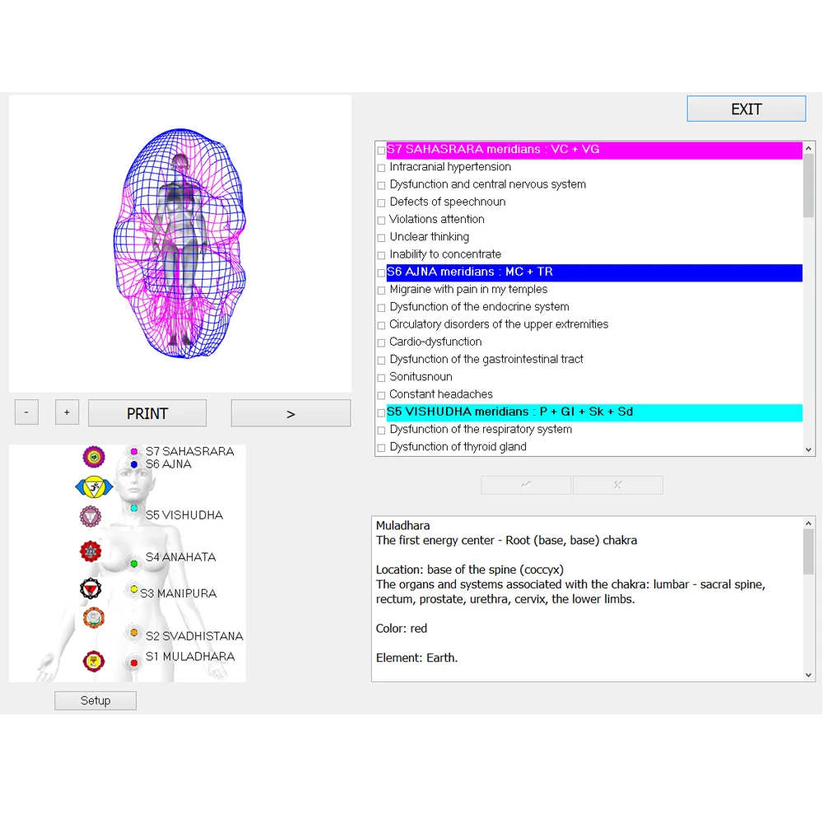Click the checkmark confirm icon button
The width and height of the screenshot is (823, 823).
525,485
